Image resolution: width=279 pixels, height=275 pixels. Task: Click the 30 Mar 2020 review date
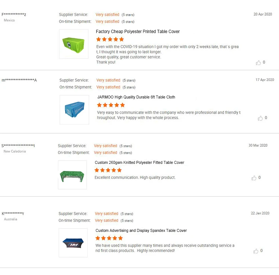[258, 145]
